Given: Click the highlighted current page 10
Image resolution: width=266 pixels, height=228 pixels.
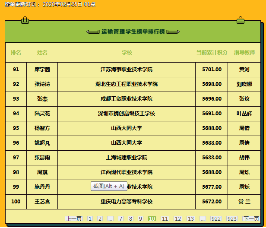Looking at the screenshot, I should [x=152, y=219].
